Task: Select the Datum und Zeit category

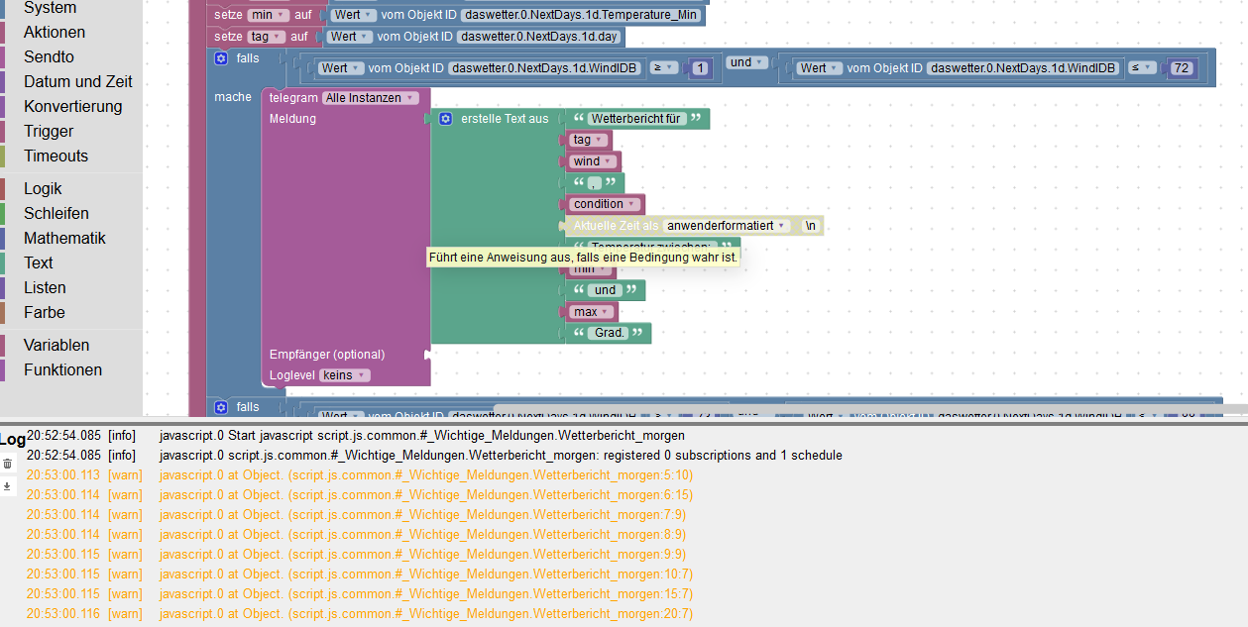Action: [x=77, y=81]
